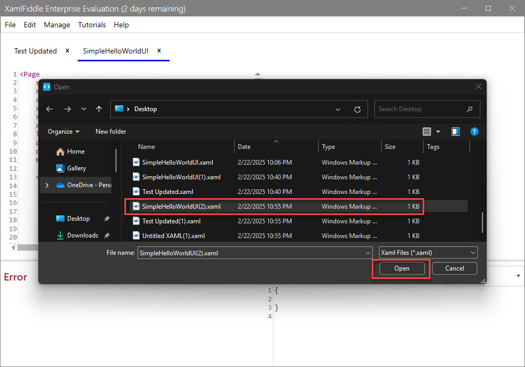The height and width of the screenshot is (367, 525).
Task: Click the editor's horizontal scroll left arrow
Action: [13, 247]
